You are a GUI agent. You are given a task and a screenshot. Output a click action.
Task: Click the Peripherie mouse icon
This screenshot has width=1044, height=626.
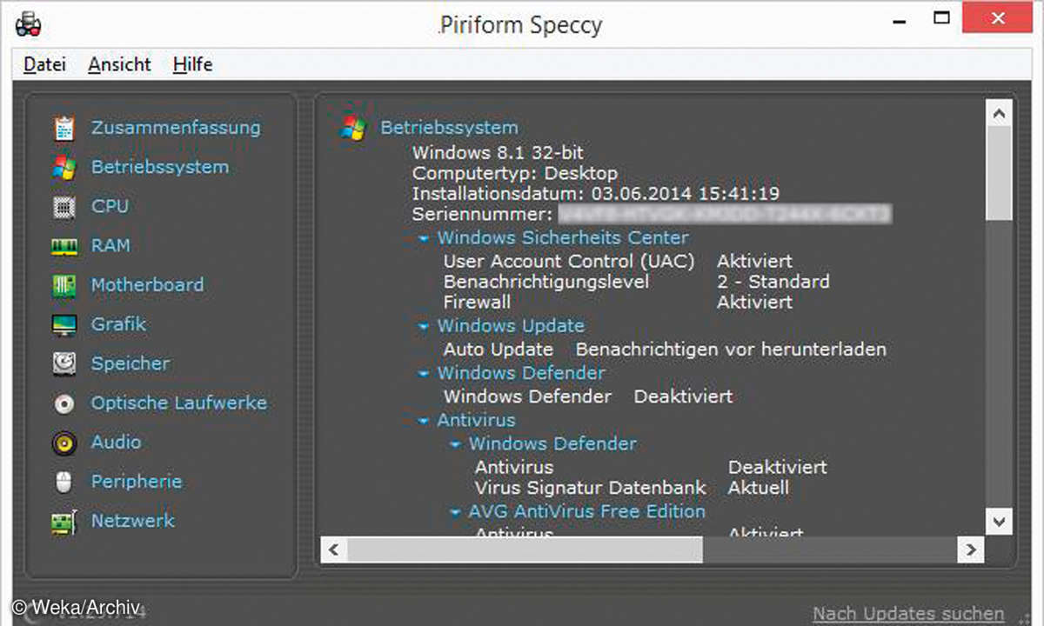pos(64,482)
